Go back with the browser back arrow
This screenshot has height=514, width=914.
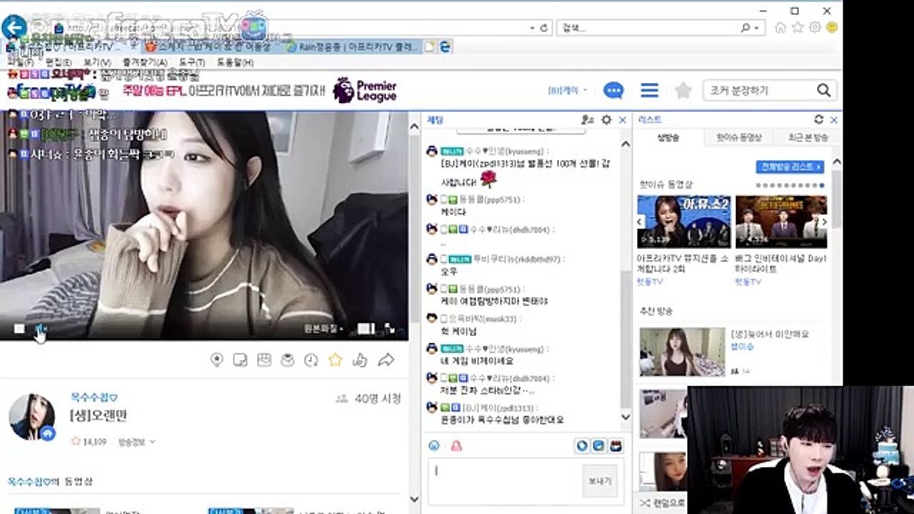(x=13, y=28)
